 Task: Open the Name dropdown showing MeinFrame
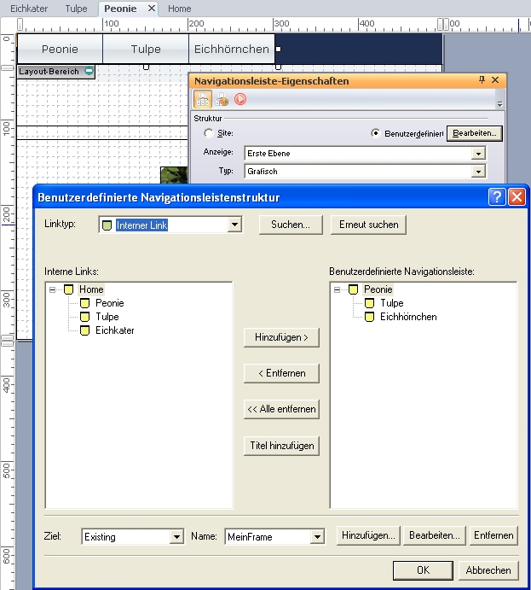tap(318, 537)
